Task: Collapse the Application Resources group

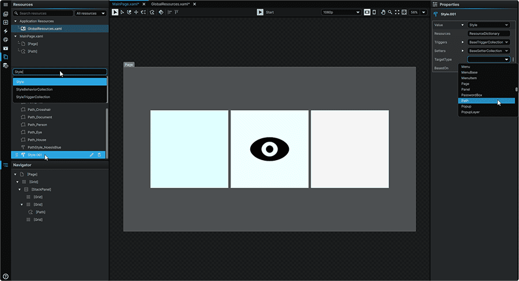Action: [15, 21]
